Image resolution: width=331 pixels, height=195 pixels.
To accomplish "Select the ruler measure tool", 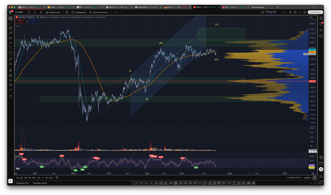I will (x=10, y=59).
